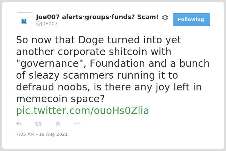This screenshot has height=151, width=226.
Task: Click the words defraud noobs
Action: [x=53, y=87]
